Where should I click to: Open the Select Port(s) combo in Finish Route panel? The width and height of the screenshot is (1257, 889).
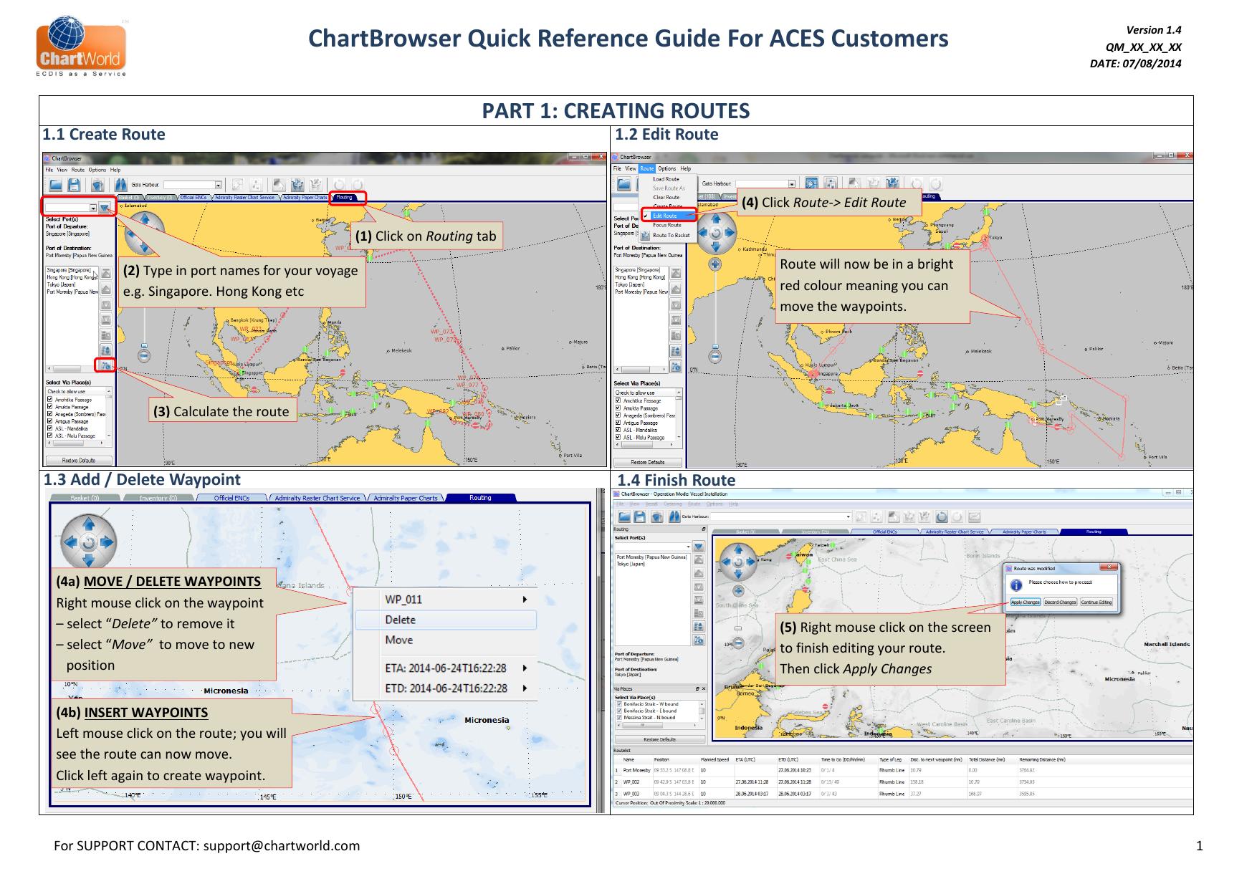(x=688, y=547)
